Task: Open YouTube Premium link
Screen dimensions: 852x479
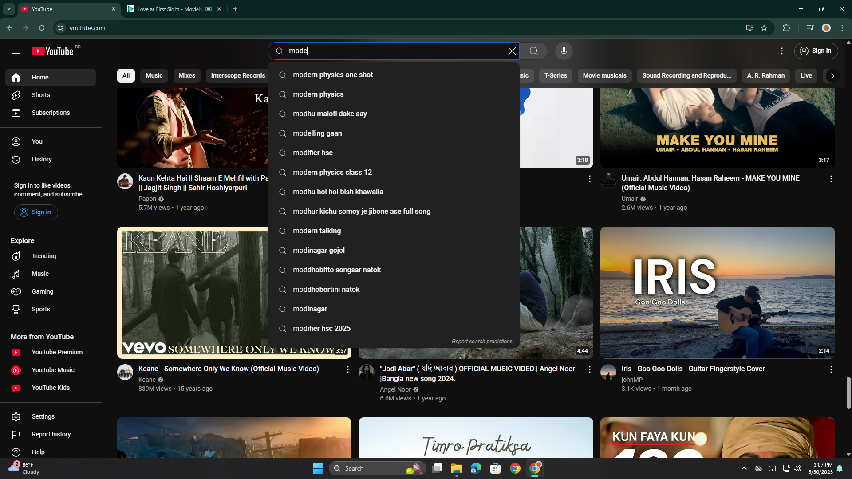Action: (51, 352)
